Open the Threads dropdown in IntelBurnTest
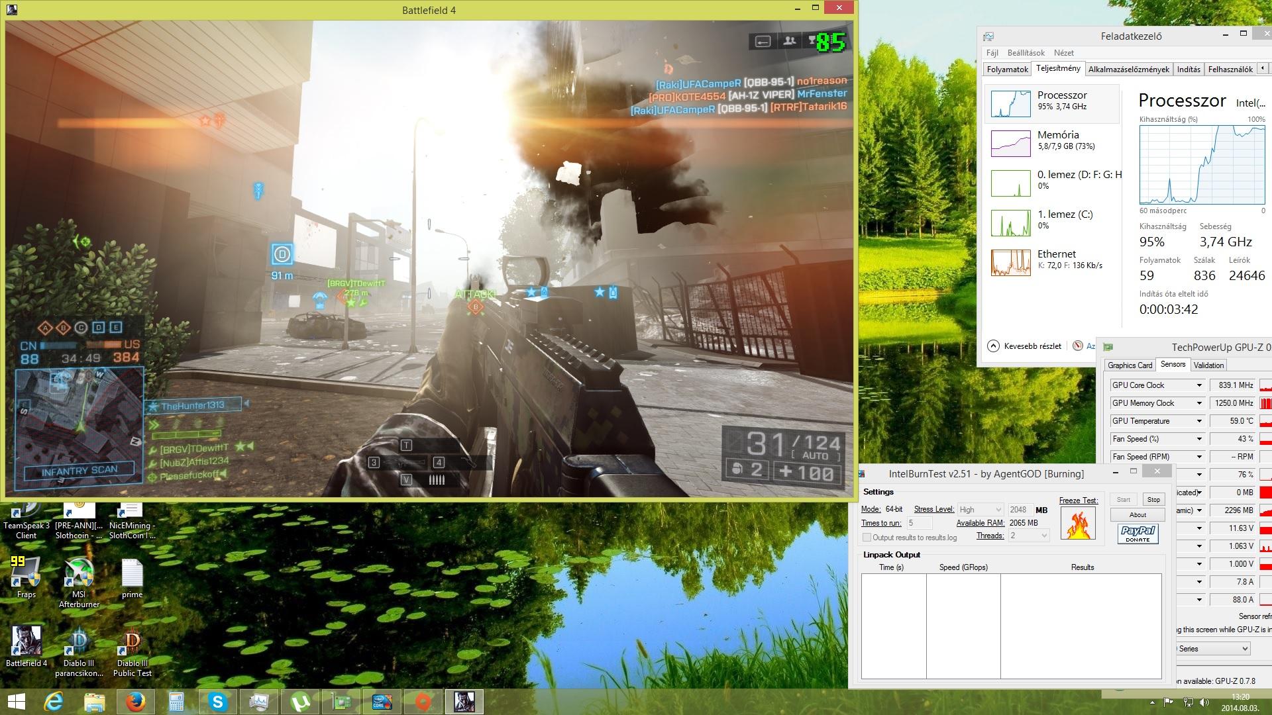The width and height of the screenshot is (1272, 715). (1029, 536)
